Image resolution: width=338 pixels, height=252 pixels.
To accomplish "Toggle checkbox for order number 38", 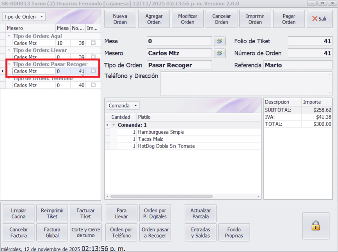I will [x=93, y=43].
